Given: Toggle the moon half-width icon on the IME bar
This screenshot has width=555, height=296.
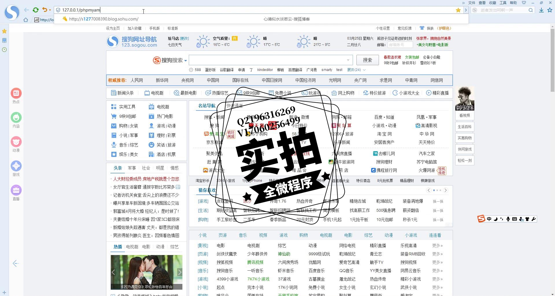Looking at the screenshot, I should (495, 219).
